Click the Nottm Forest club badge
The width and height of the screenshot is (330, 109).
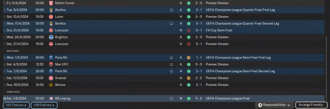[x=51, y=3]
